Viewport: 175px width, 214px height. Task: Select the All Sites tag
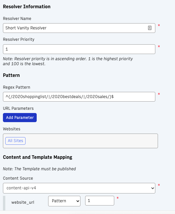point(16,141)
